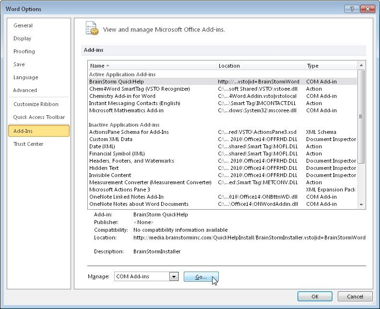Click the Go... button
This screenshot has height=309, width=380.
point(201,277)
